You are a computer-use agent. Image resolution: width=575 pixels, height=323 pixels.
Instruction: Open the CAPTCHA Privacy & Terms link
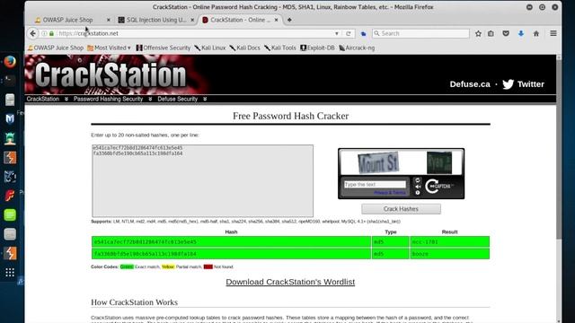pyautogui.click(x=390, y=193)
